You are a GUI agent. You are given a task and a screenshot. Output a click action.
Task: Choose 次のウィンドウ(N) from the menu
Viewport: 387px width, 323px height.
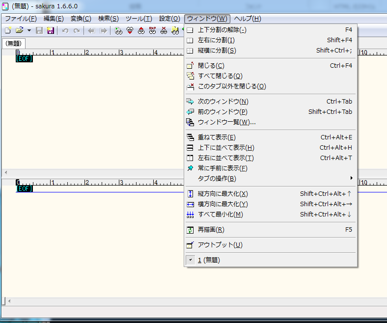click(270, 102)
